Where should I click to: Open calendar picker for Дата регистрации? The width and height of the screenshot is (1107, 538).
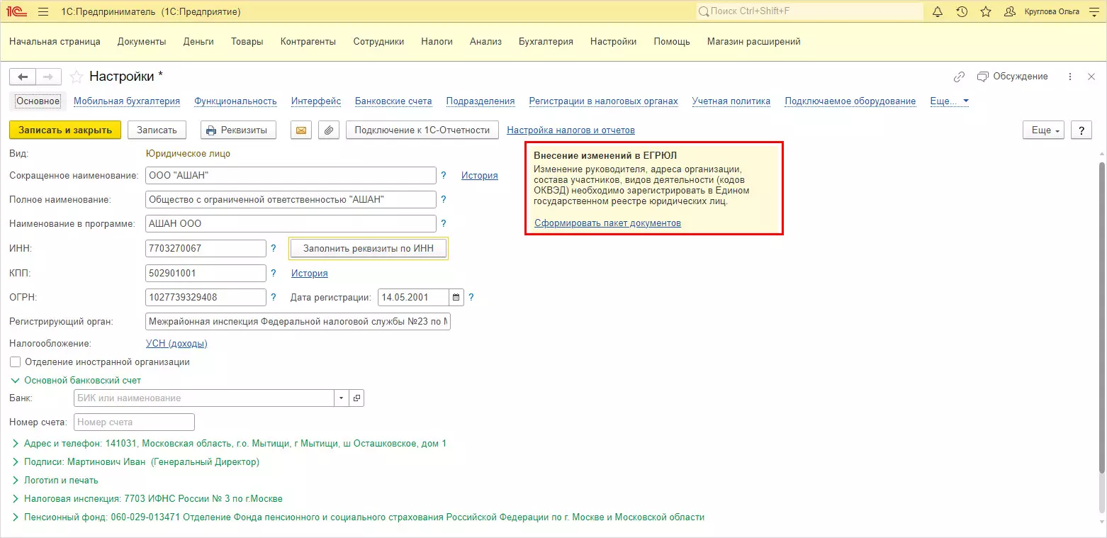coord(456,297)
